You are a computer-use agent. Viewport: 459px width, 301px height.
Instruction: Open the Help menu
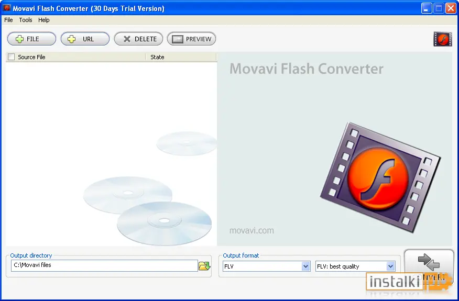44,20
